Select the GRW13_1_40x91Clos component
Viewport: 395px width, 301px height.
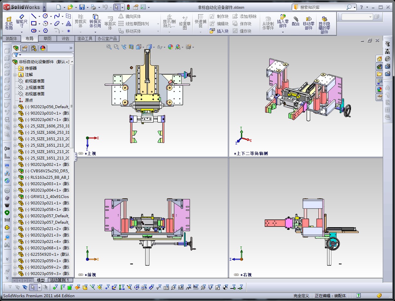(x=44, y=197)
